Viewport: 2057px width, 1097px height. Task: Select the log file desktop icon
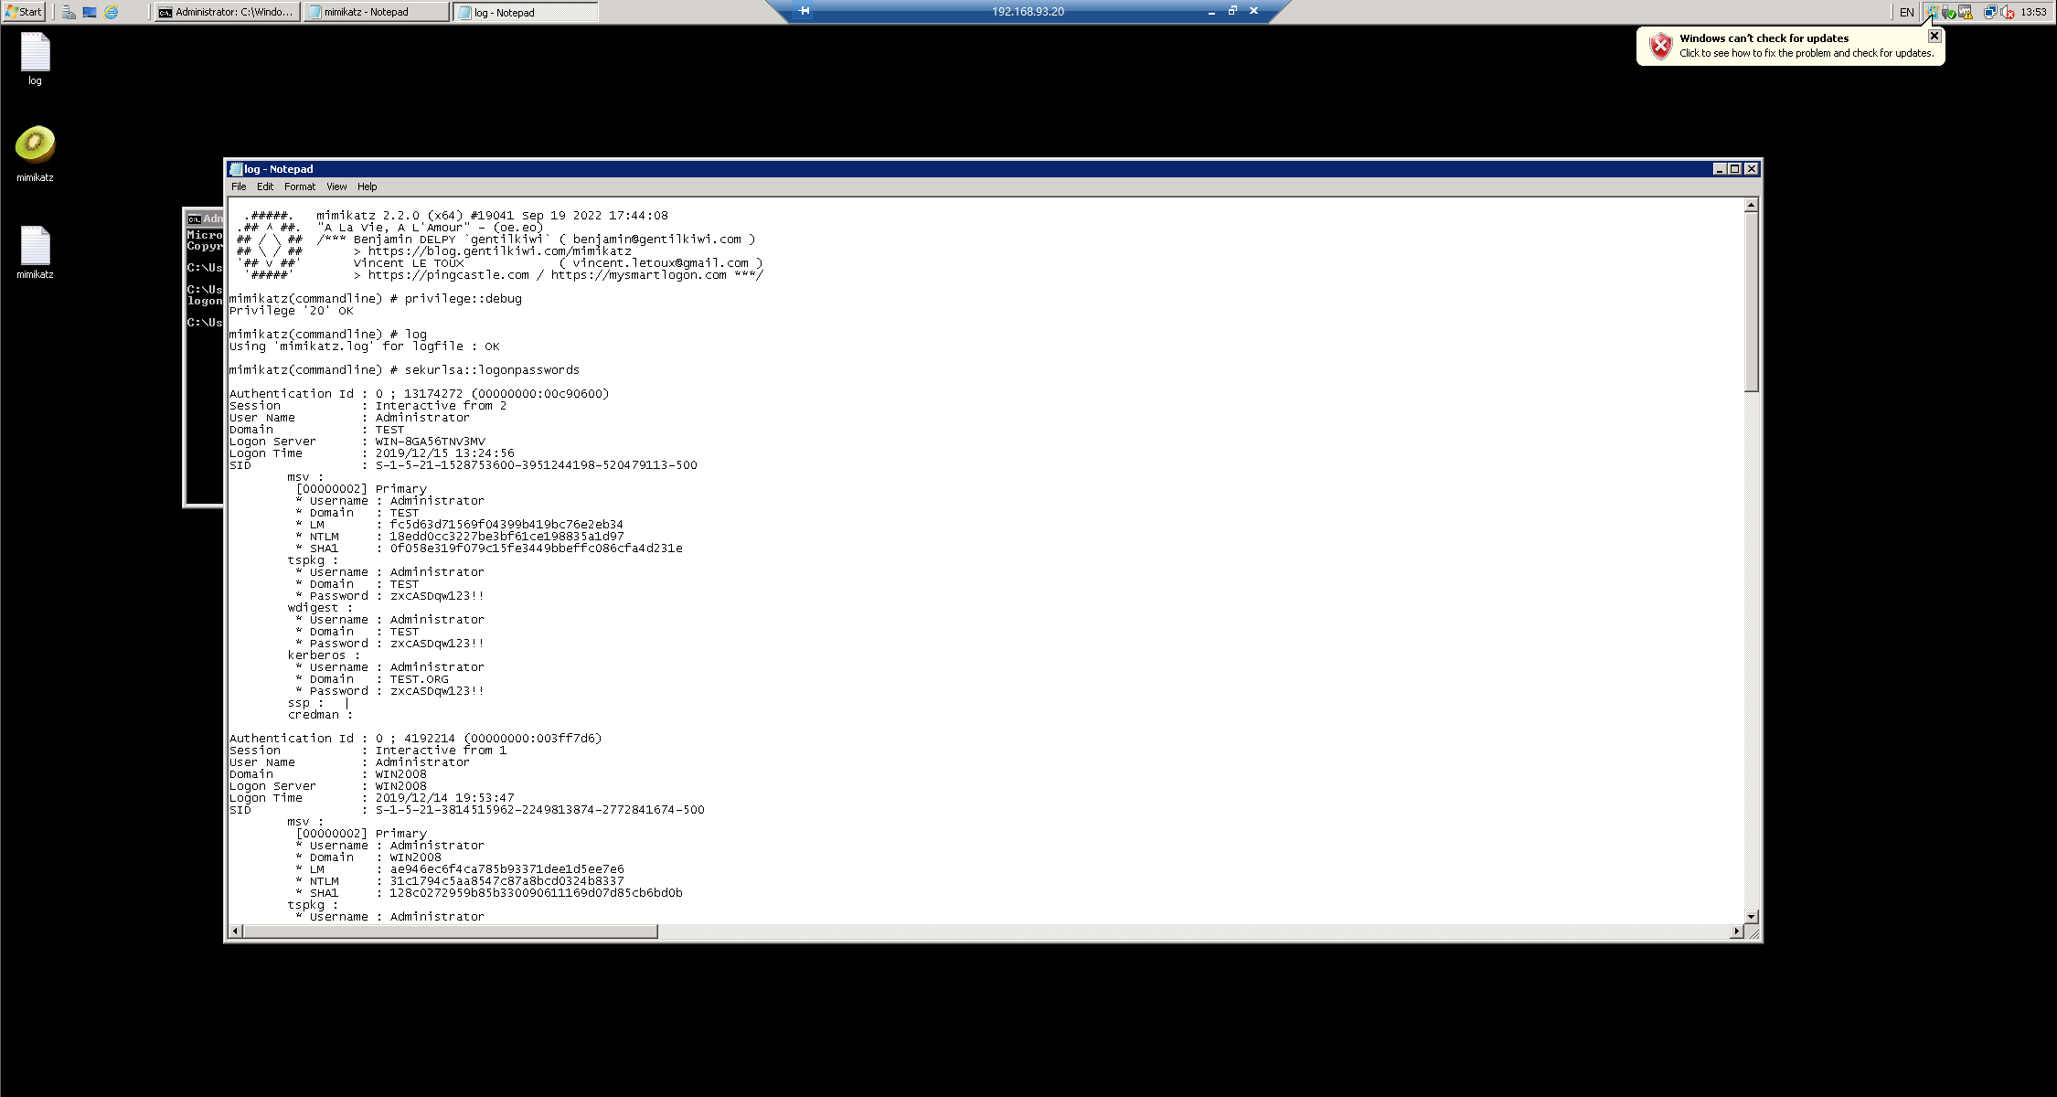coord(35,53)
